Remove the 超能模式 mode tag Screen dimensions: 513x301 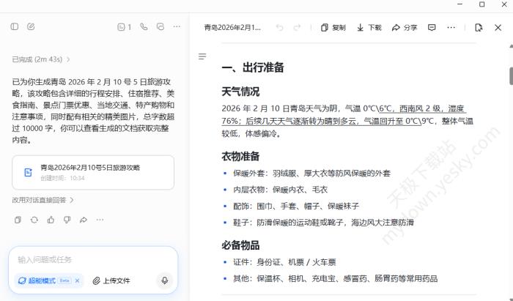click(x=77, y=280)
